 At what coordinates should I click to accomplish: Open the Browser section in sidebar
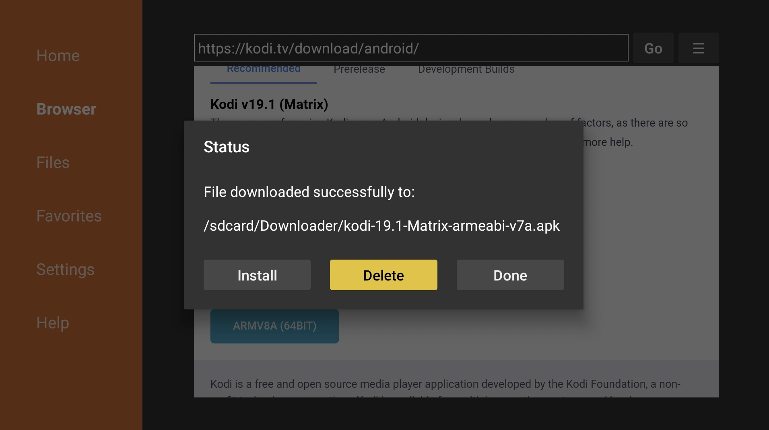tap(66, 109)
